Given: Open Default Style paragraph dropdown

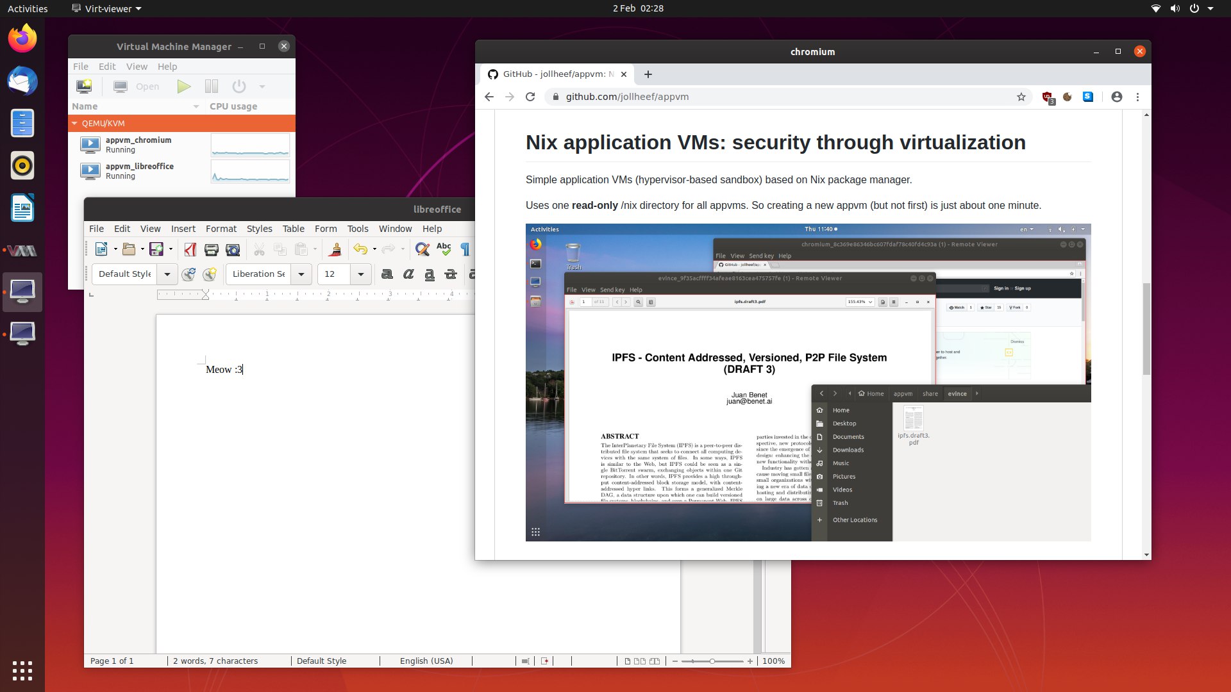Looking at the screenshot, I should (x=167, y=274).
